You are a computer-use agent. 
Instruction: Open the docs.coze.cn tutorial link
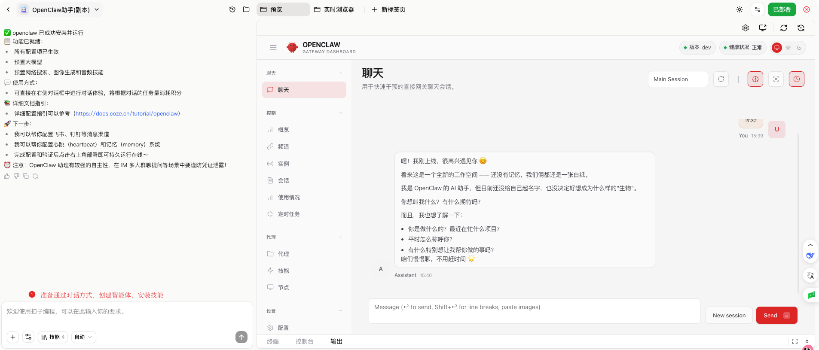[x=127, y=113]
